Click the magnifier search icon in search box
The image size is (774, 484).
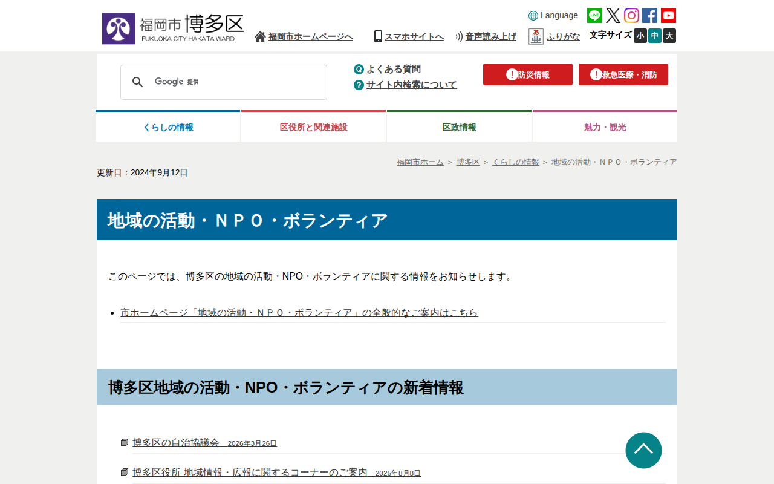click(x=137, y=82)
